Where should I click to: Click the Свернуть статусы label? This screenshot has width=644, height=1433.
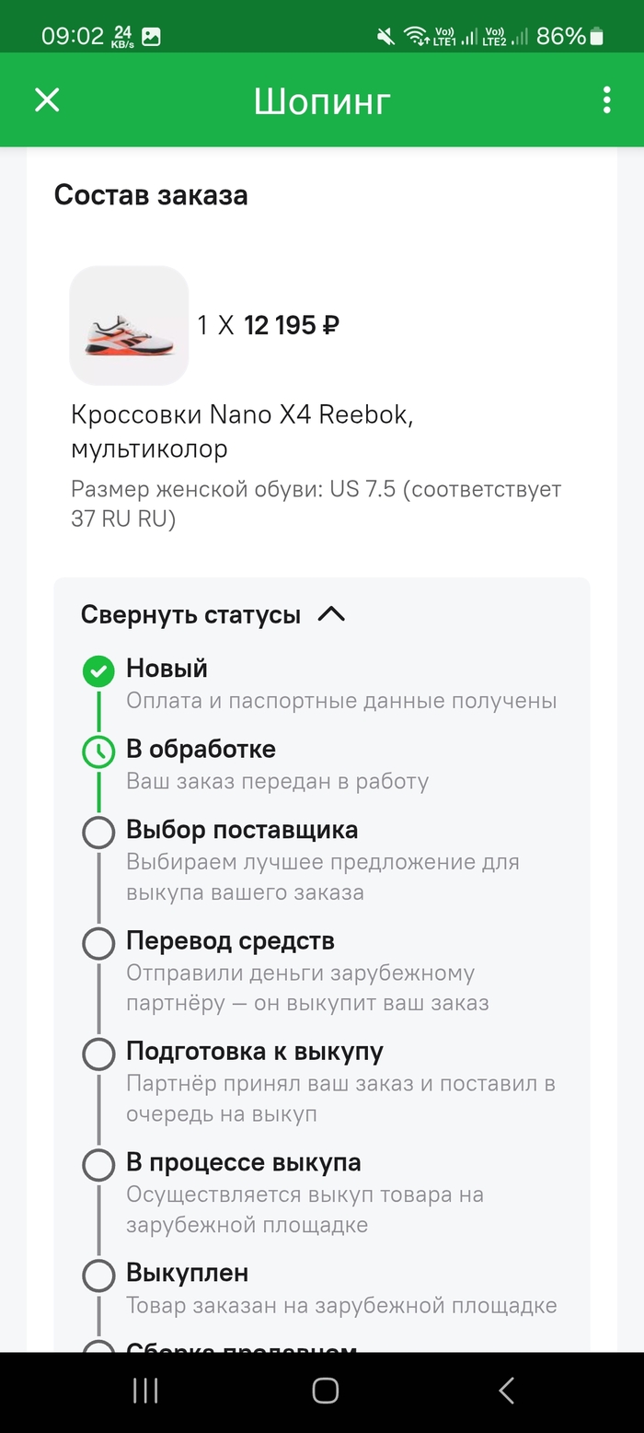point(190,614)
